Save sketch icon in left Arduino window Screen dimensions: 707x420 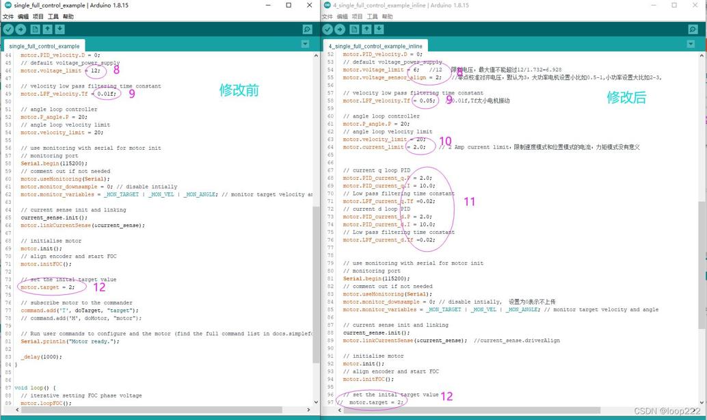(59, 29)
